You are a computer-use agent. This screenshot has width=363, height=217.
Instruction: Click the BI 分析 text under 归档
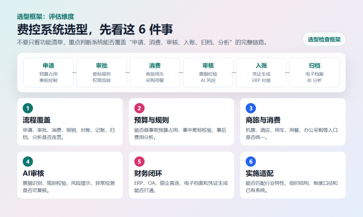point(315,80)
